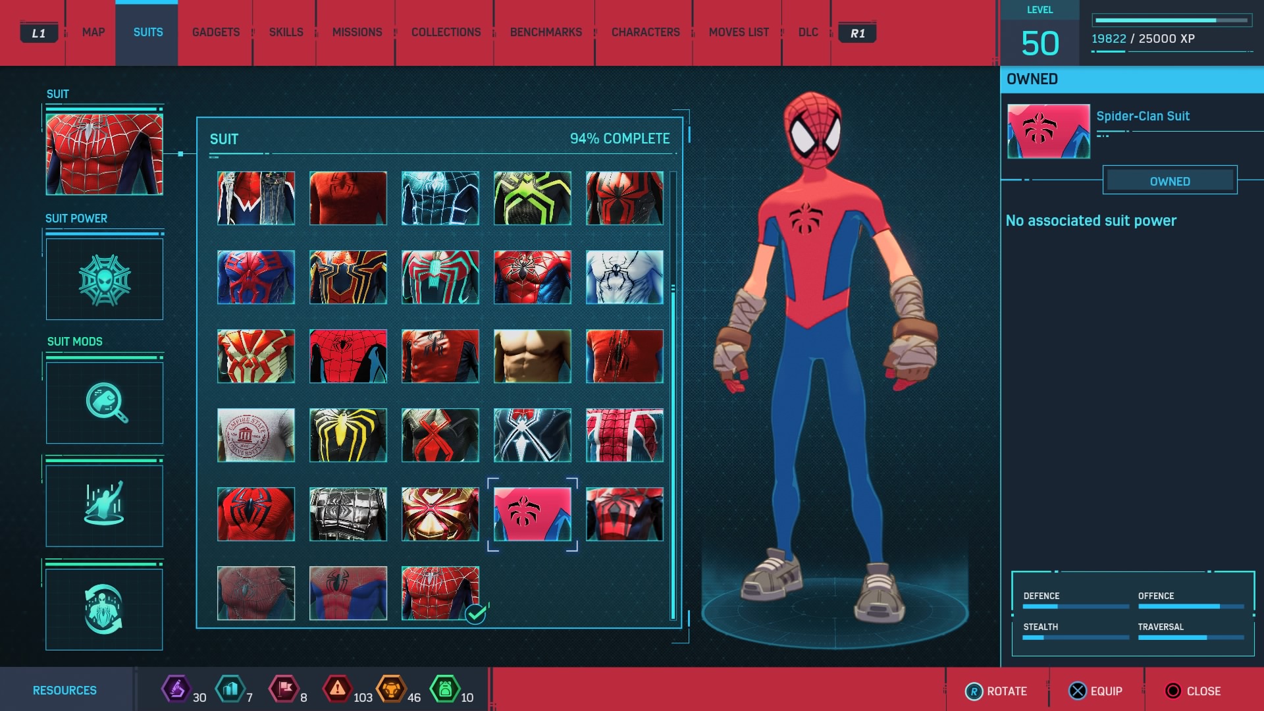Select the red and white webbed suit
The height and width of the screenshot is (711, 1264).
tap(625, 435)
